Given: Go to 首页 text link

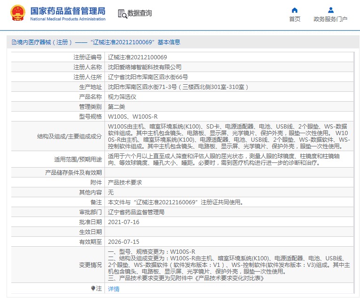Looking at the screenshot, I should 295,19.
